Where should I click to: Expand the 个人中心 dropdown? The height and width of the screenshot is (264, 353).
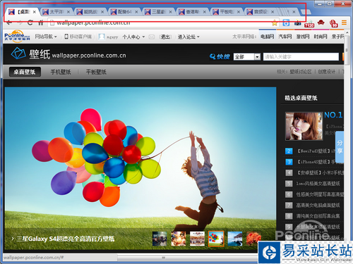pos(133,37)
